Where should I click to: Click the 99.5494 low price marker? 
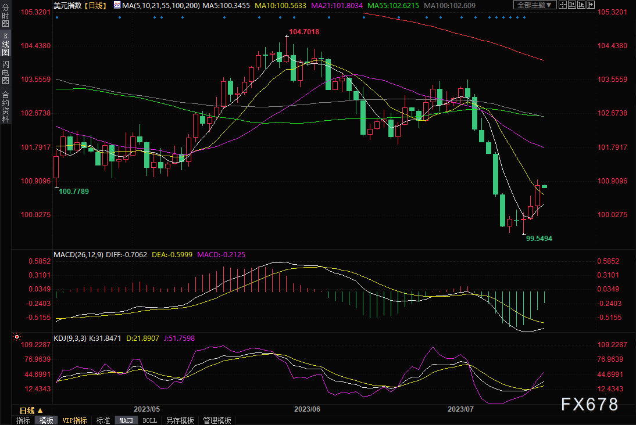pyautogui.click(x=538, y=238)
